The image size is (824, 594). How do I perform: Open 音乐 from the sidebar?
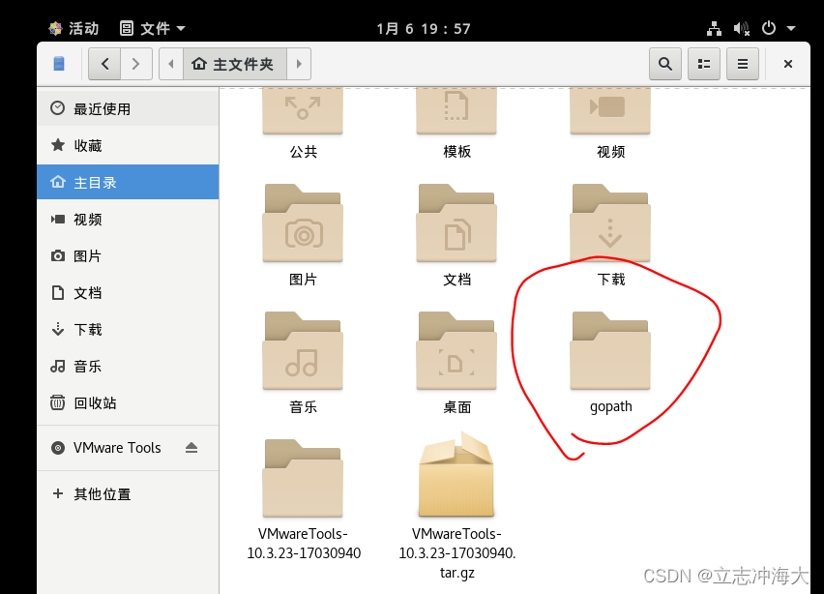point(128,367)
